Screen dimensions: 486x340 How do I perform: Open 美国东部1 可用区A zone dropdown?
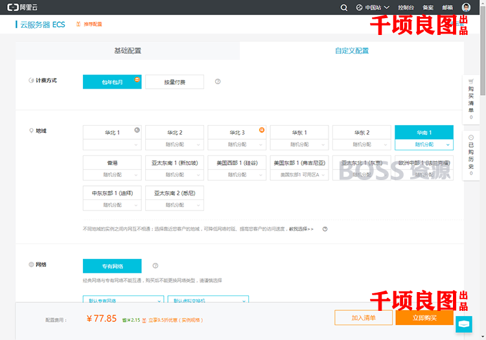click(299, 175)
